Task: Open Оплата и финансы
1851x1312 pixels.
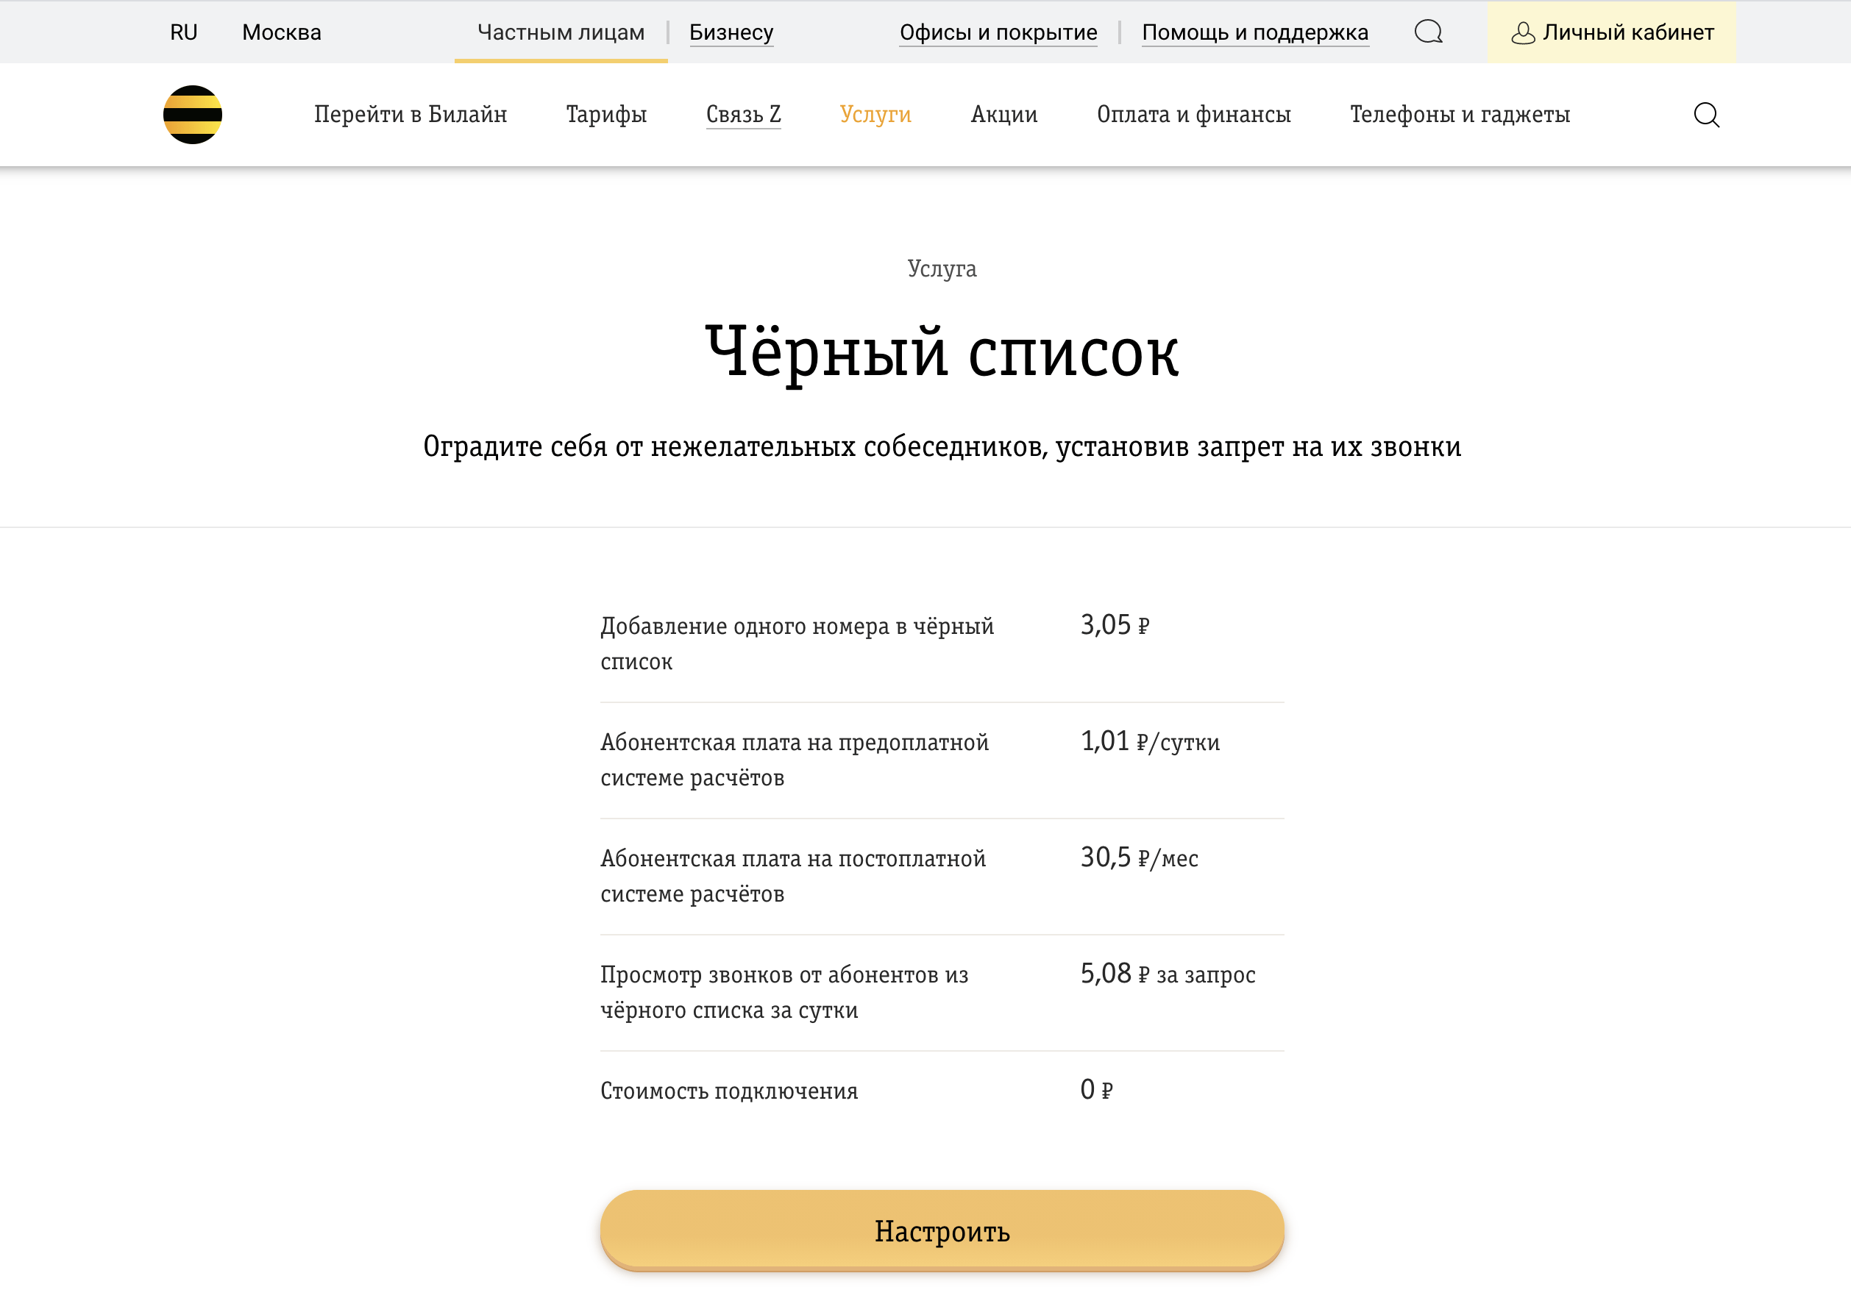Action: click(1194, 114)
